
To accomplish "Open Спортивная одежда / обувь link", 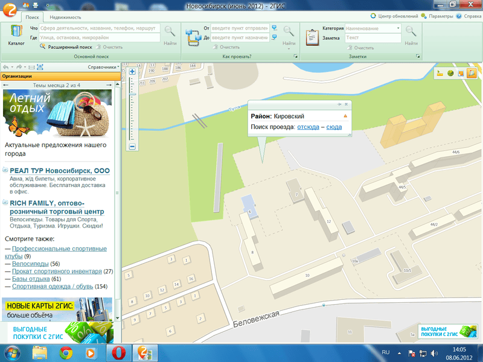I will coord(53,286).
